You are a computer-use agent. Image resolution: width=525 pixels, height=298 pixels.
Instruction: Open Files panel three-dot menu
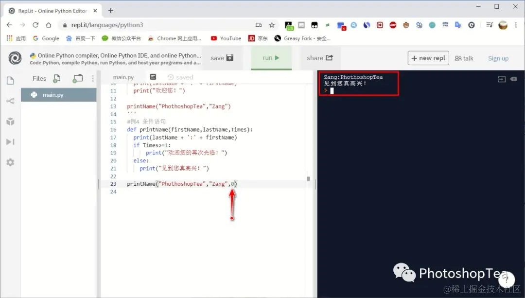click(x=93, y=78)
